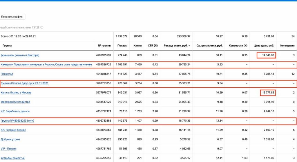Open the "Сменил К/слова Здор ор ж 22.01 2021" group

pyautogui.click(x=25, y=83)
